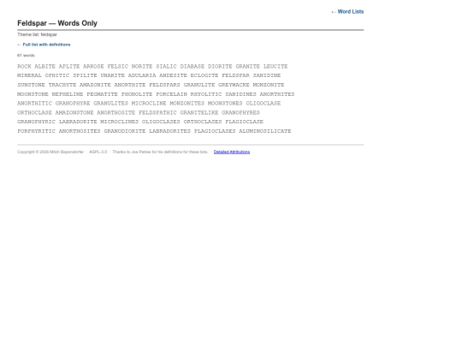Click the word PORPHYRITIC
This screenshot has height=347, width=462.
pyautogui.click(x=36, y=131)
